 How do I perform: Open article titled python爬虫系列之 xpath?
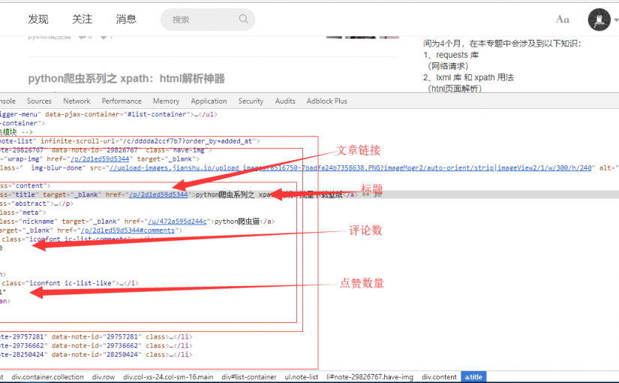126,79
